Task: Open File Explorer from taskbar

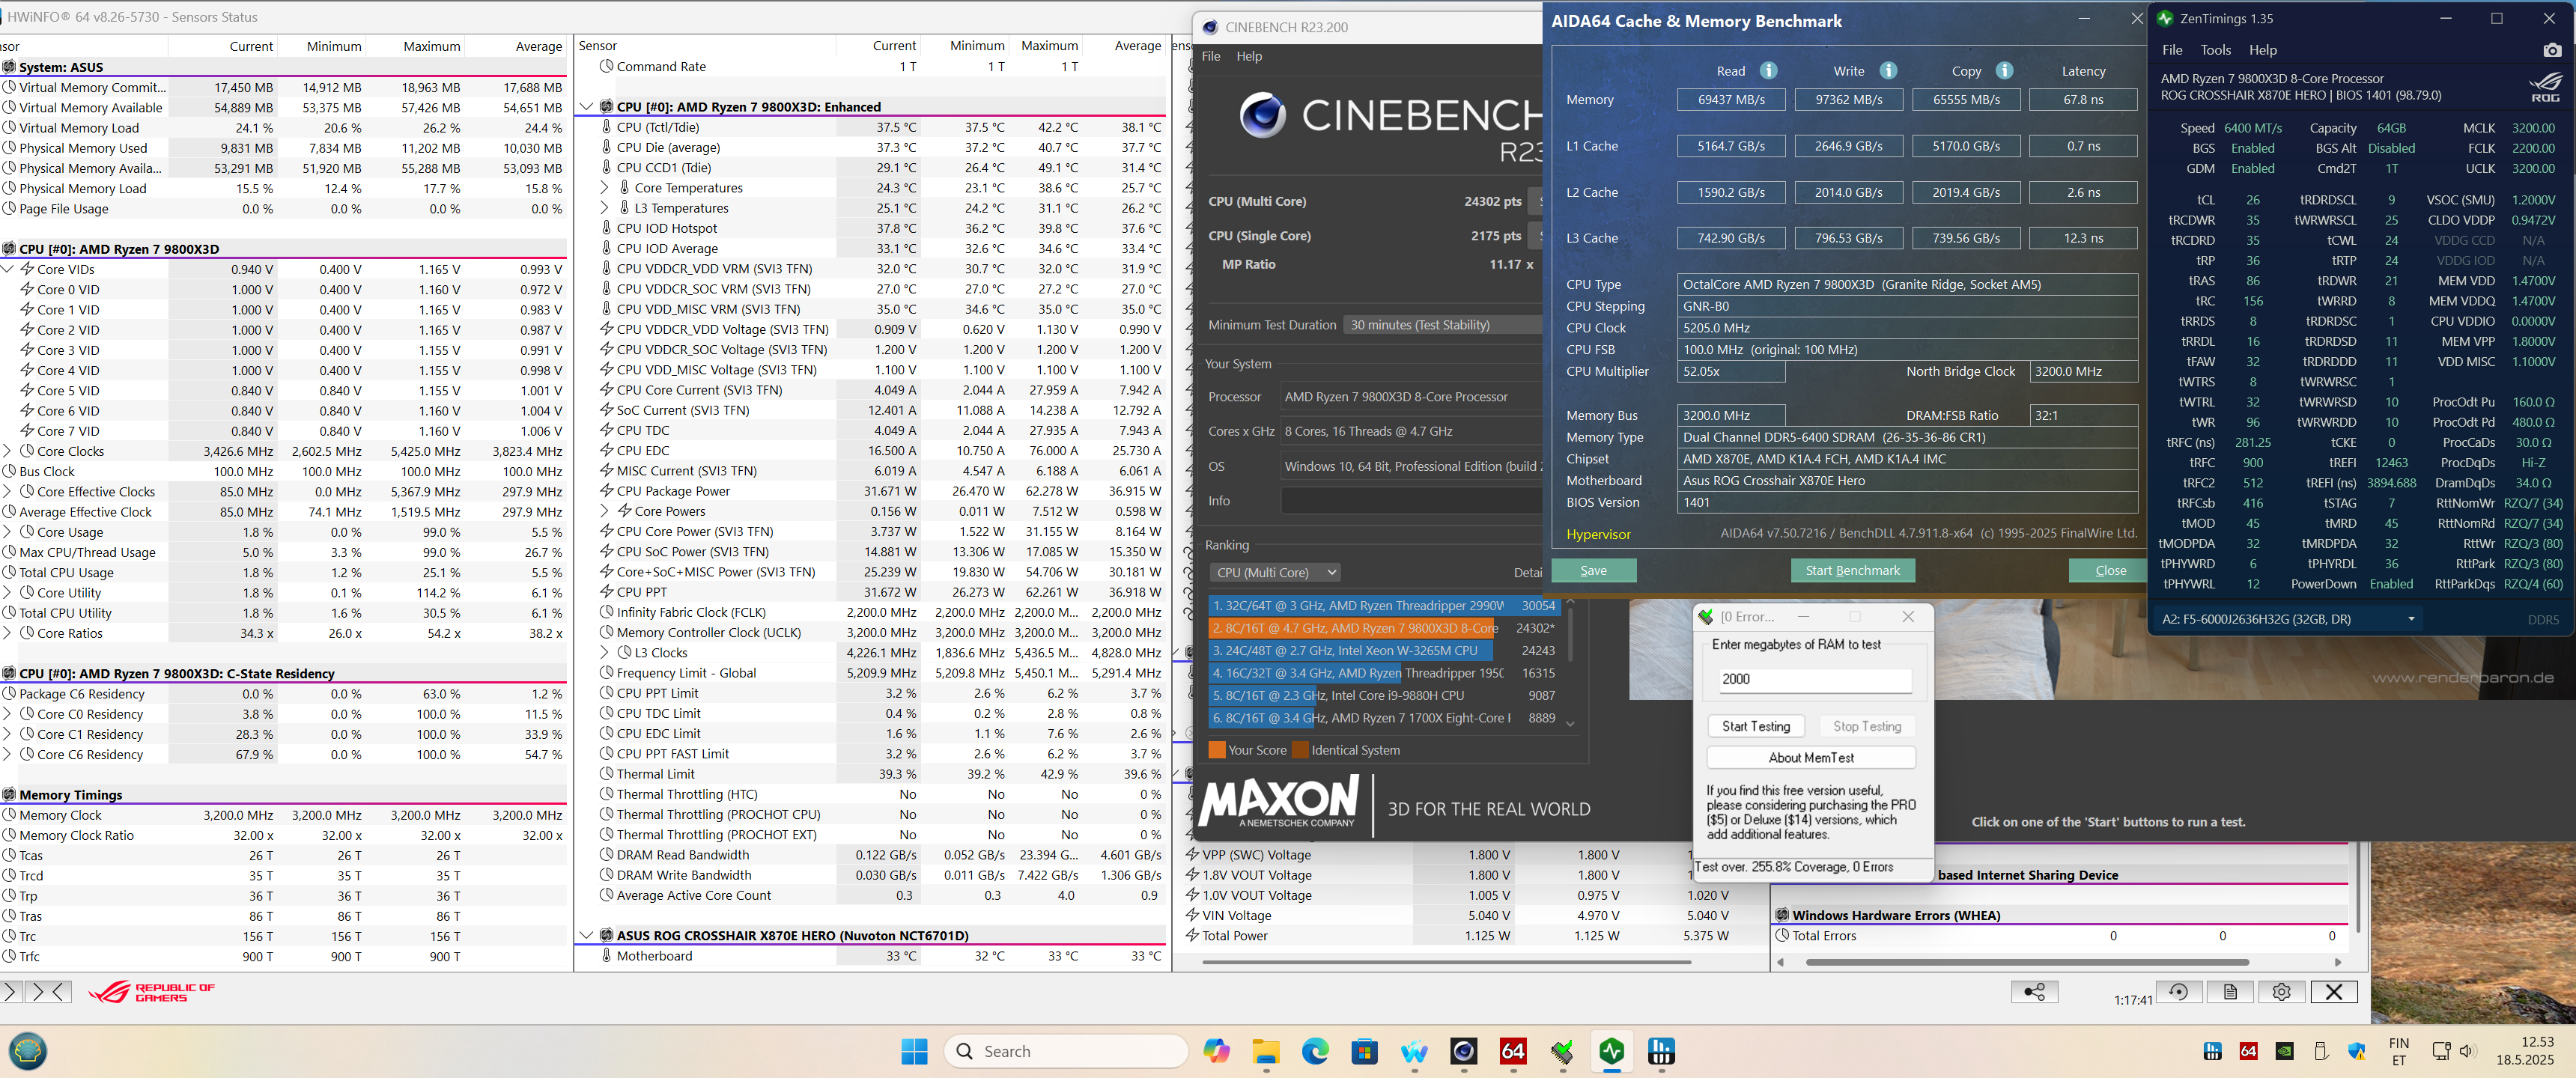Action: click(x=1266, y=1051)
